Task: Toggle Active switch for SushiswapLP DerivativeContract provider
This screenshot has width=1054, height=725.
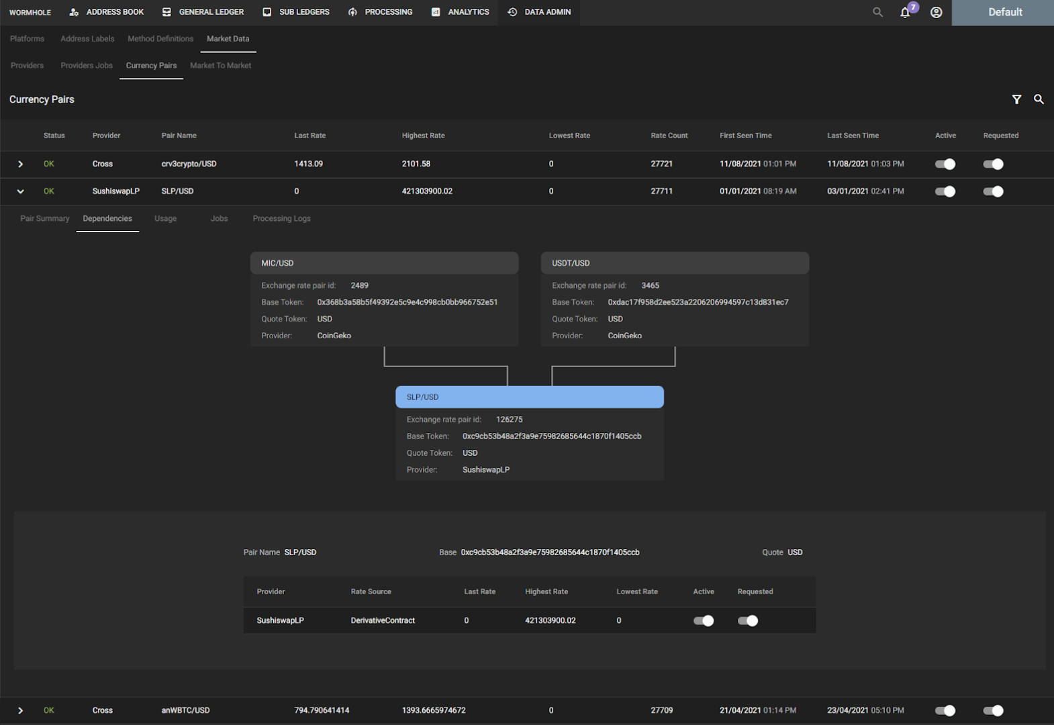Action: tap(704, 620)
